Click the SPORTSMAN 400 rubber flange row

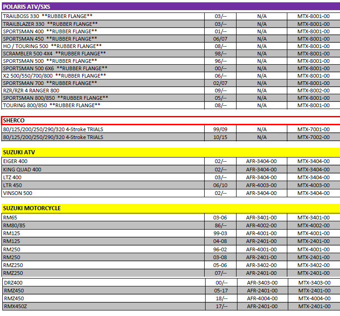[171, 31]
